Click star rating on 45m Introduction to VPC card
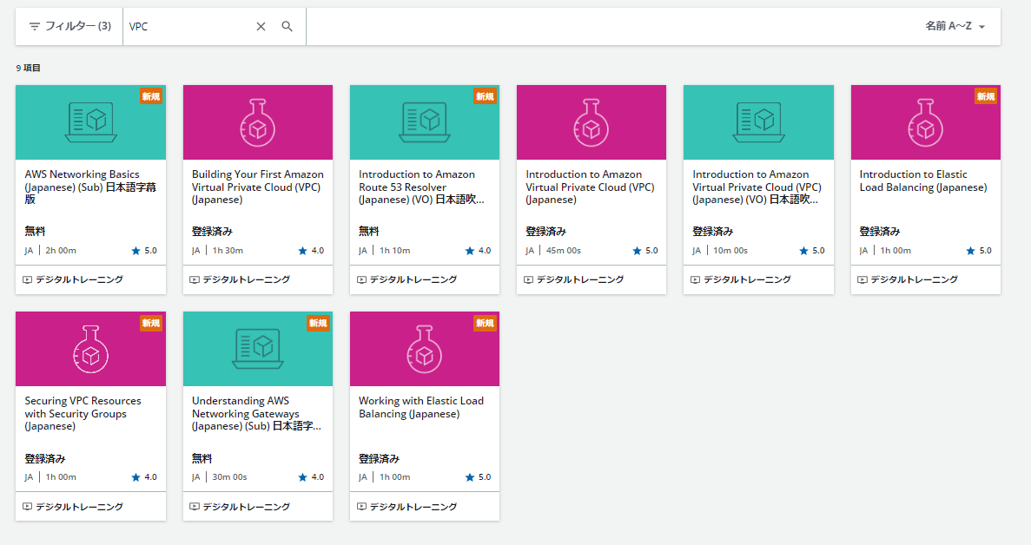1031x545 pixels. tap(645, 250)
